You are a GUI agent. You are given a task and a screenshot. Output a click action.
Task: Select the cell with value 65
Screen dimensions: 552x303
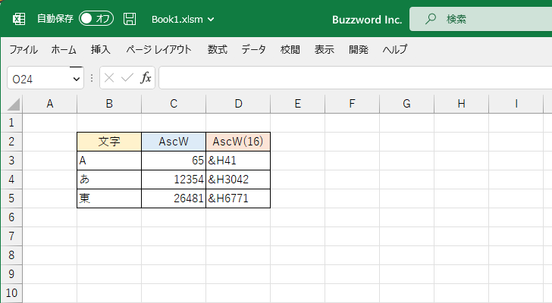pyautogui.click(x=174, y=161)
